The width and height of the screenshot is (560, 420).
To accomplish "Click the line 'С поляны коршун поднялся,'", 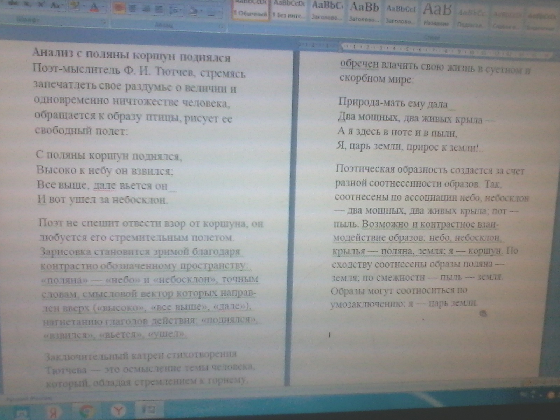I will click(109, 155).
